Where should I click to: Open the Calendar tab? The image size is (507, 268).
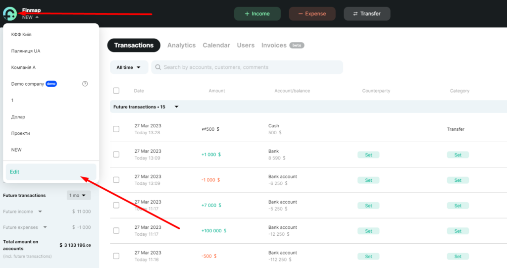pos(216,45)
